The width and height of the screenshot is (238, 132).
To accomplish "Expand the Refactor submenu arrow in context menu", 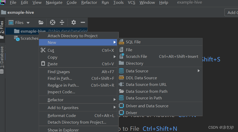I will [115, 100].
